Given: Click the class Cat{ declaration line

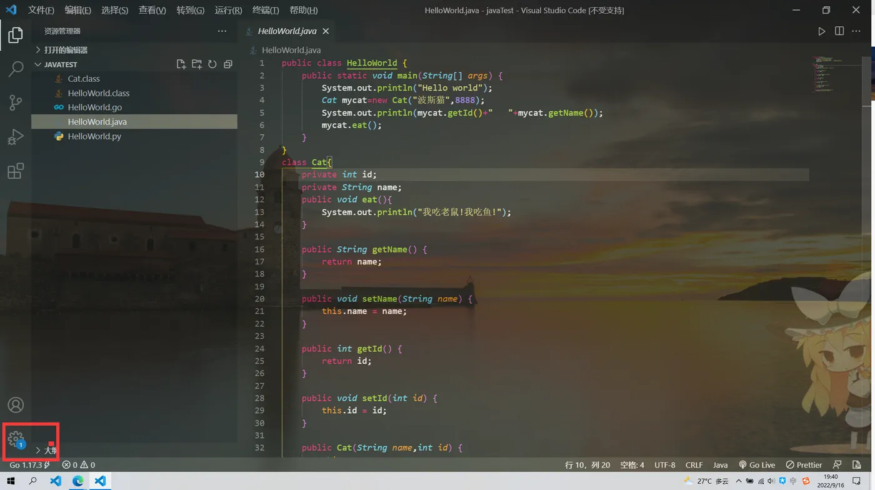Looking at the screenshot, I should pyautogui.click(x=307, y=162).
